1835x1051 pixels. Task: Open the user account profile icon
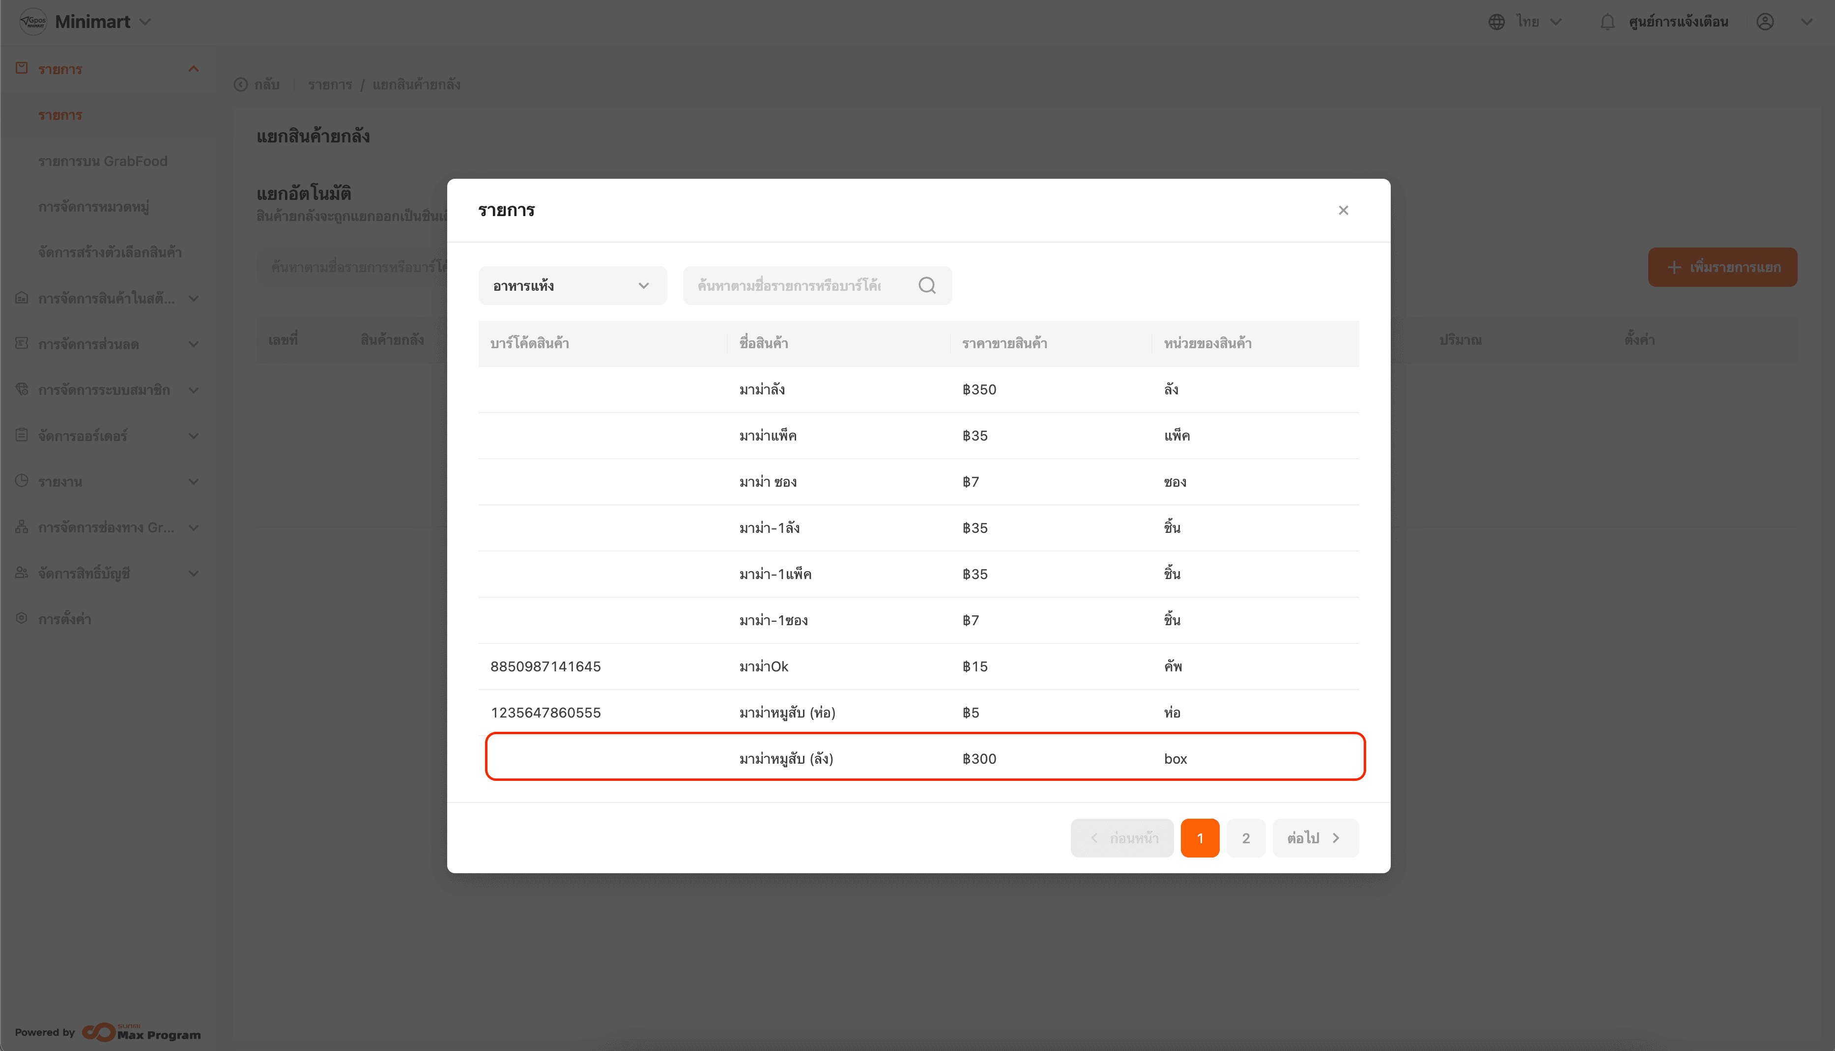[1765, 22]
